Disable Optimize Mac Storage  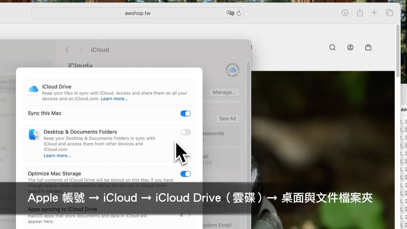186,174
